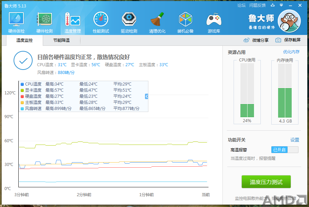The width and height of the screenshot is (309, 207).
Task: Toggle 主板温度 yellow legend swatch
Action: tap(22, 102)
